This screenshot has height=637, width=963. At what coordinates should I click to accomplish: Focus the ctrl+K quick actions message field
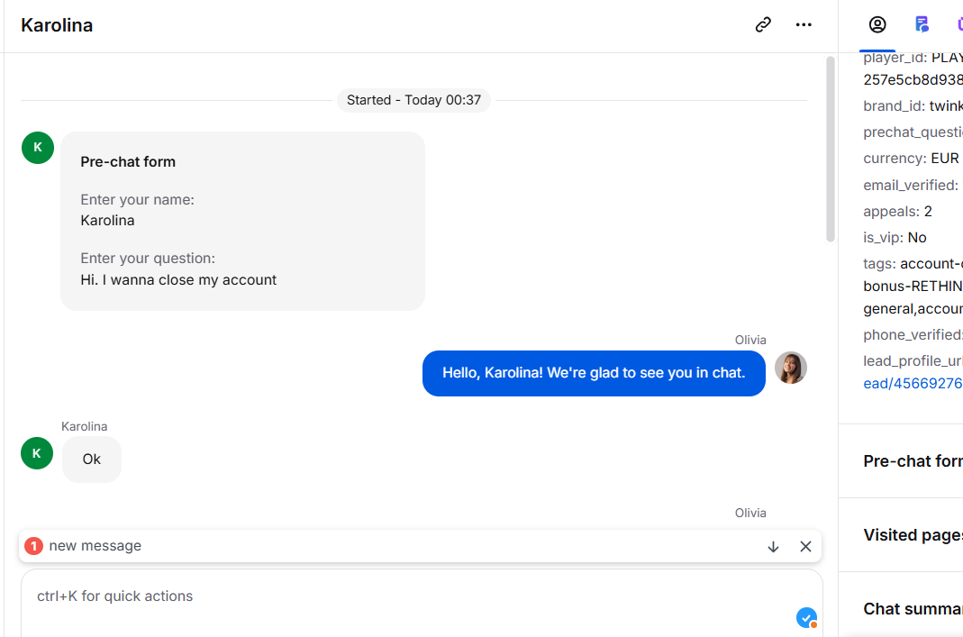(422, 604)
